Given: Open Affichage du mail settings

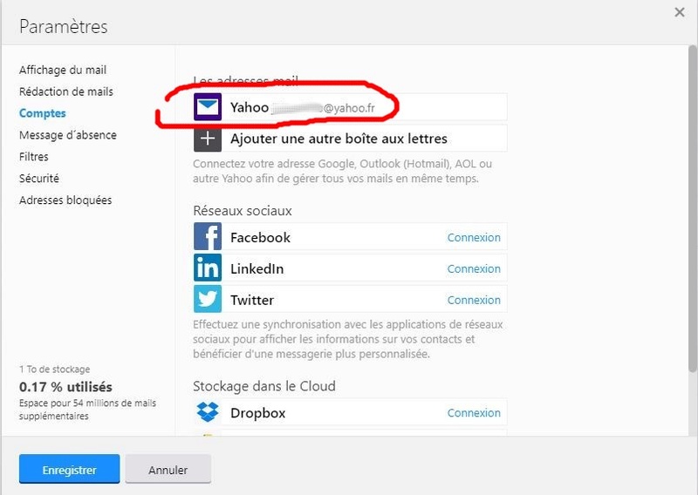Looking at the screenshot, I should point(63,70).
